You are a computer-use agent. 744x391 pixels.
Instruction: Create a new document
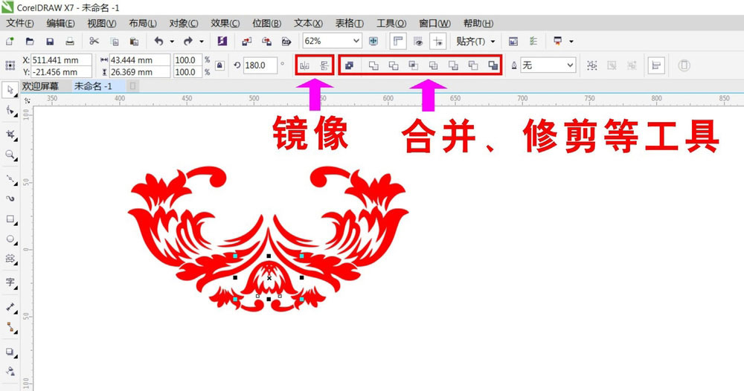pos(10,41)
